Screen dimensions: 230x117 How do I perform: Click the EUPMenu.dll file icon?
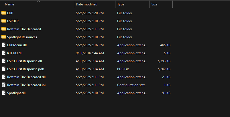tap(4, 45)
